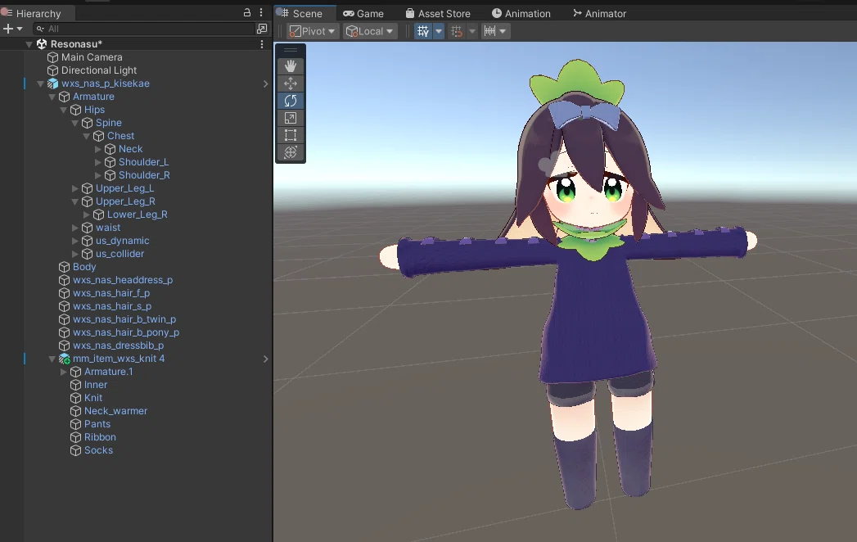This screenshot has width=857, height=542.
Task: Switch to the Game tab
Action: click(x=363, y=13)
